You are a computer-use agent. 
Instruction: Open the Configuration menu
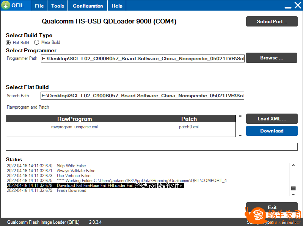pos(88,6)
